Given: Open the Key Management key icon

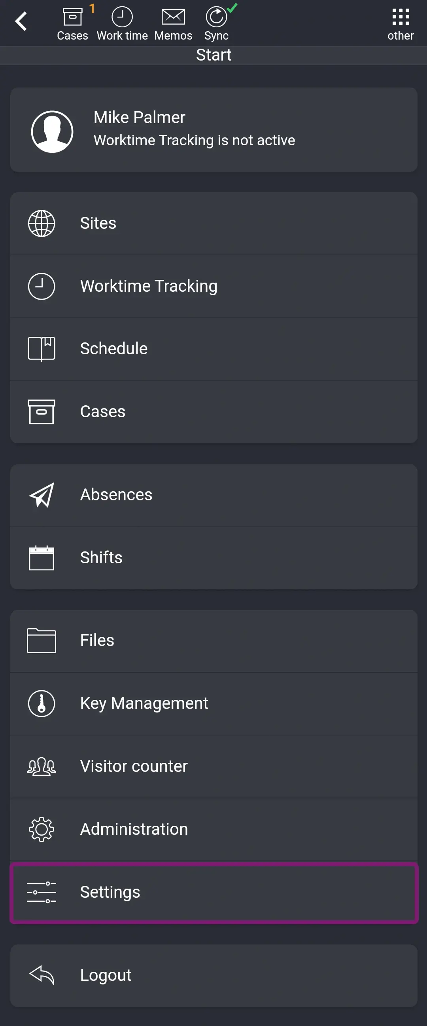Looking at the screenshot, I should coord(41,703).
